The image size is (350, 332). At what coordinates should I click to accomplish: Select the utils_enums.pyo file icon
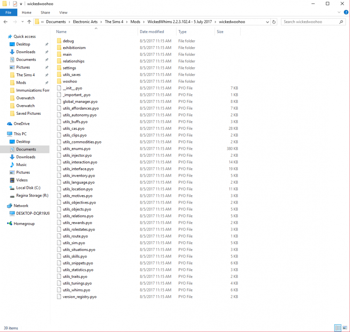[x=59, y=149]
